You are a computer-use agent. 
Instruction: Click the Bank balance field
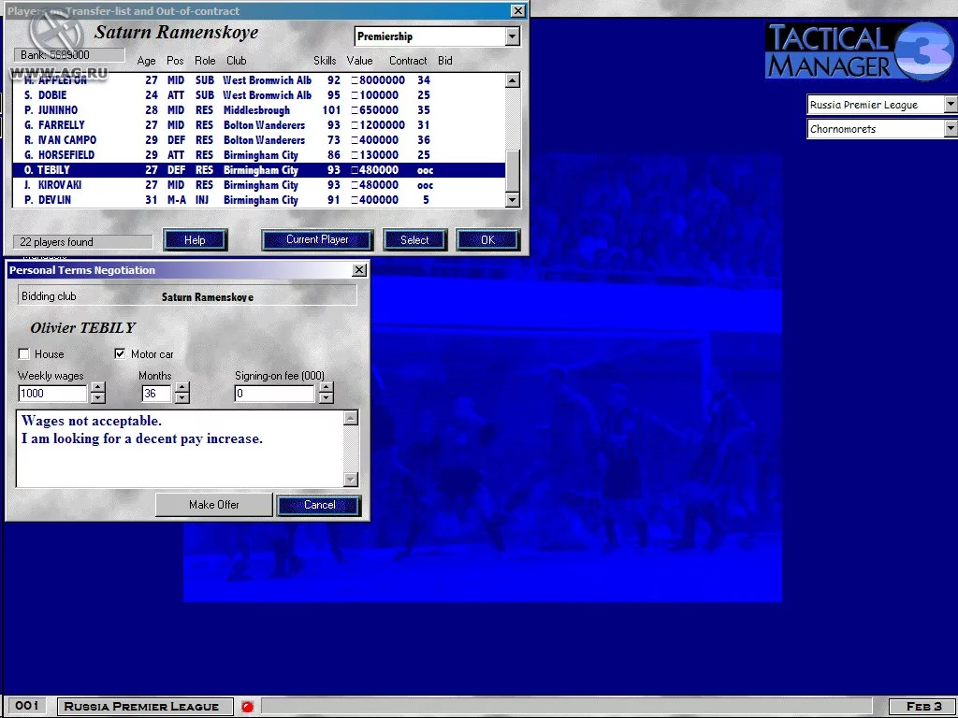tap(69, 55)
